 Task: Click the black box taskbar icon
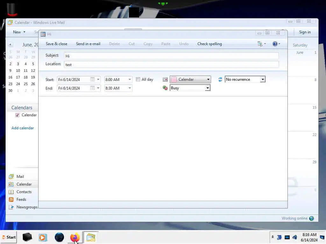pyautogui.click(x=27, y=237)
